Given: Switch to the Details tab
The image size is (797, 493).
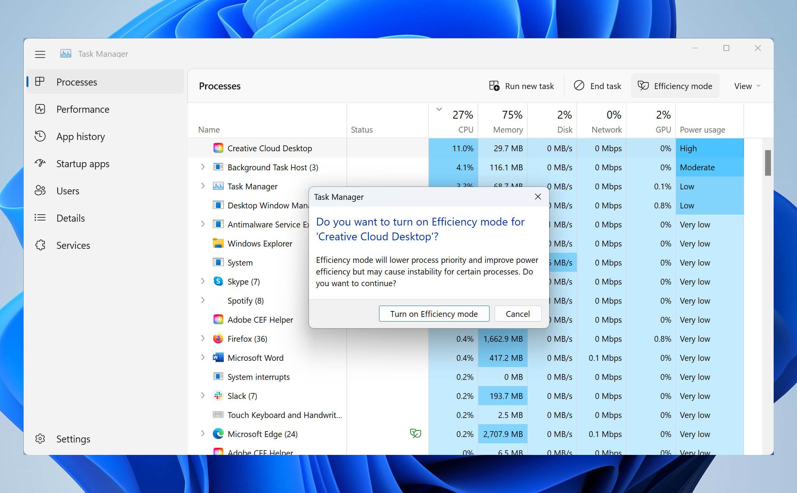Looking at the screenshot, I should click(x=70, y=218).
